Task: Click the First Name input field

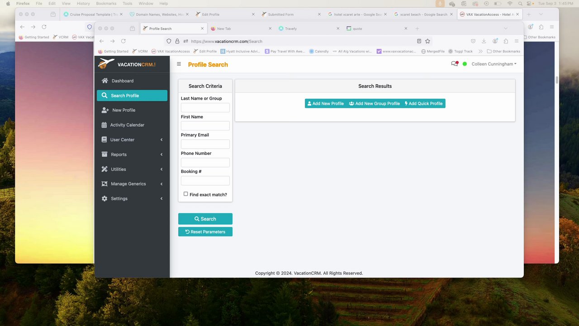Action: [205, 126]
